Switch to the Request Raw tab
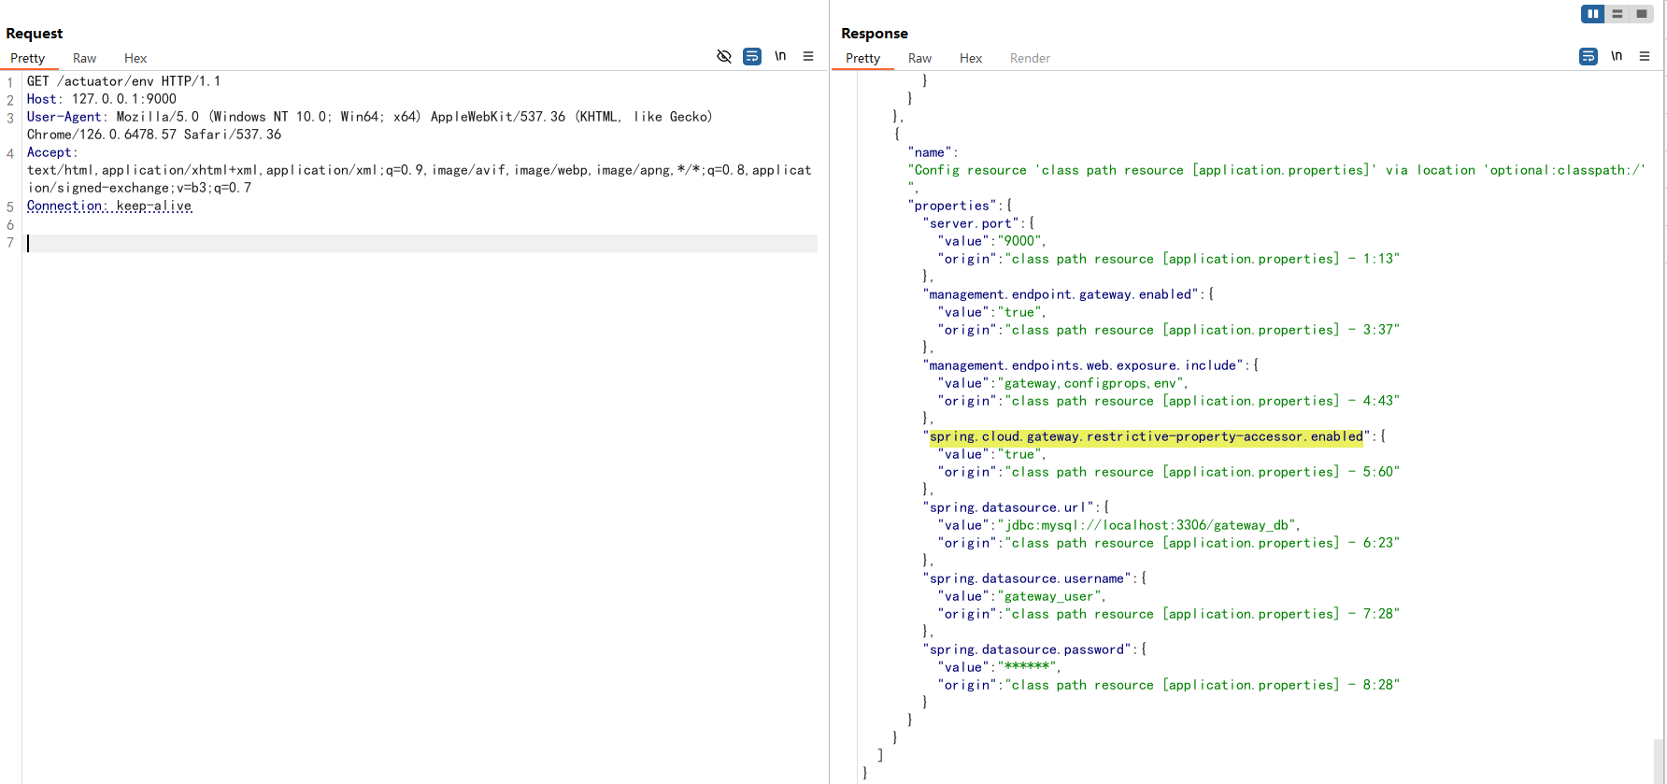 point(84,58)
